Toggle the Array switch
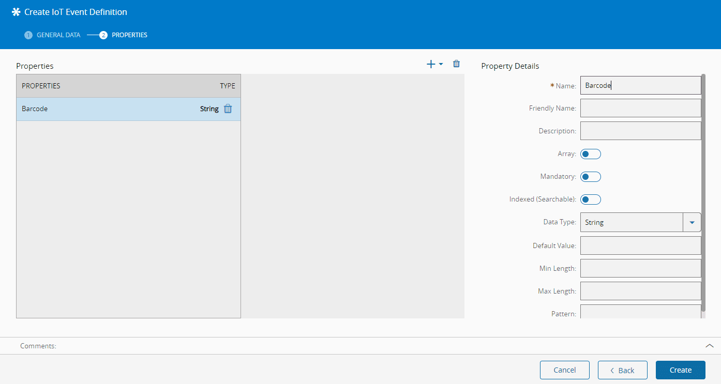The image size is (721, 384). (x=590, y=154)
